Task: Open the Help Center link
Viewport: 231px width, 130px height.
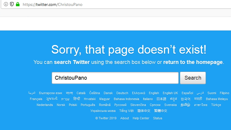Action: tap(141, 118)
